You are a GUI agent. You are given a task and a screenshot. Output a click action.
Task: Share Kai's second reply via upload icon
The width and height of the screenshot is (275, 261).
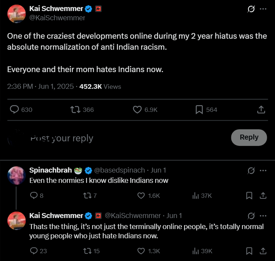pos(263,251)
